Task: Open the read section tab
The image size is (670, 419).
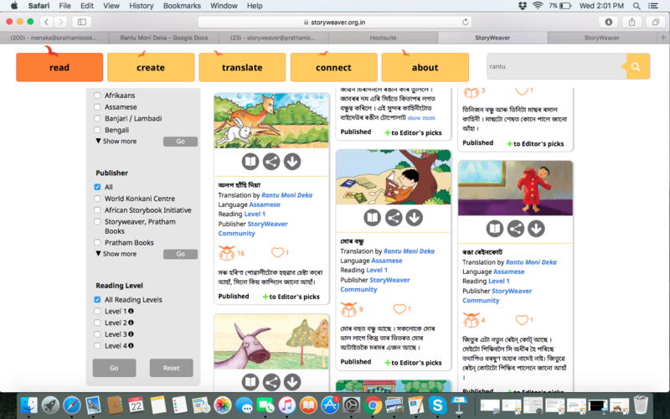Action: 59,67
